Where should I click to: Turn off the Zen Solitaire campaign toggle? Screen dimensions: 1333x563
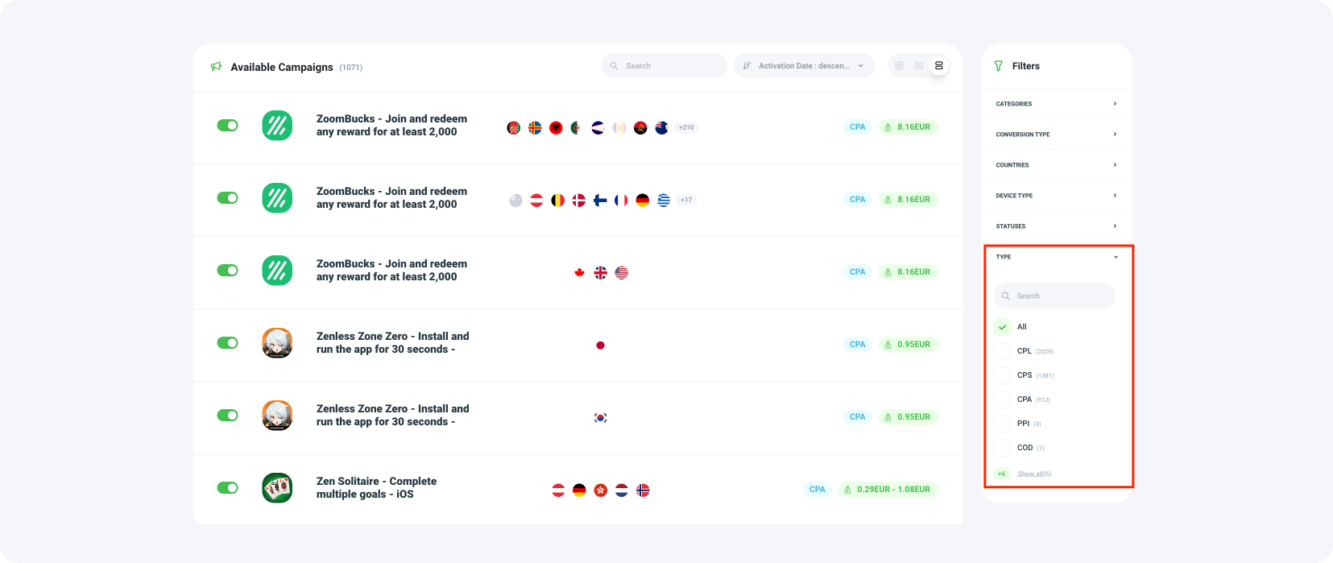(x=228, y=488)
